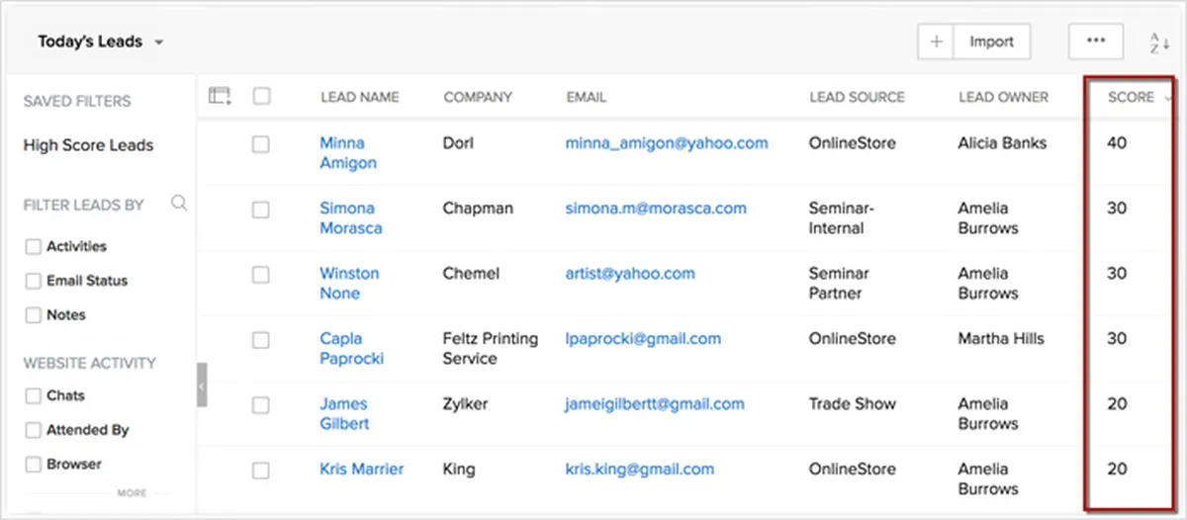This screenshot has width=1187, height=520.
Task: Toggle the select-all header checkbox
Action: (x=261, y=96)
